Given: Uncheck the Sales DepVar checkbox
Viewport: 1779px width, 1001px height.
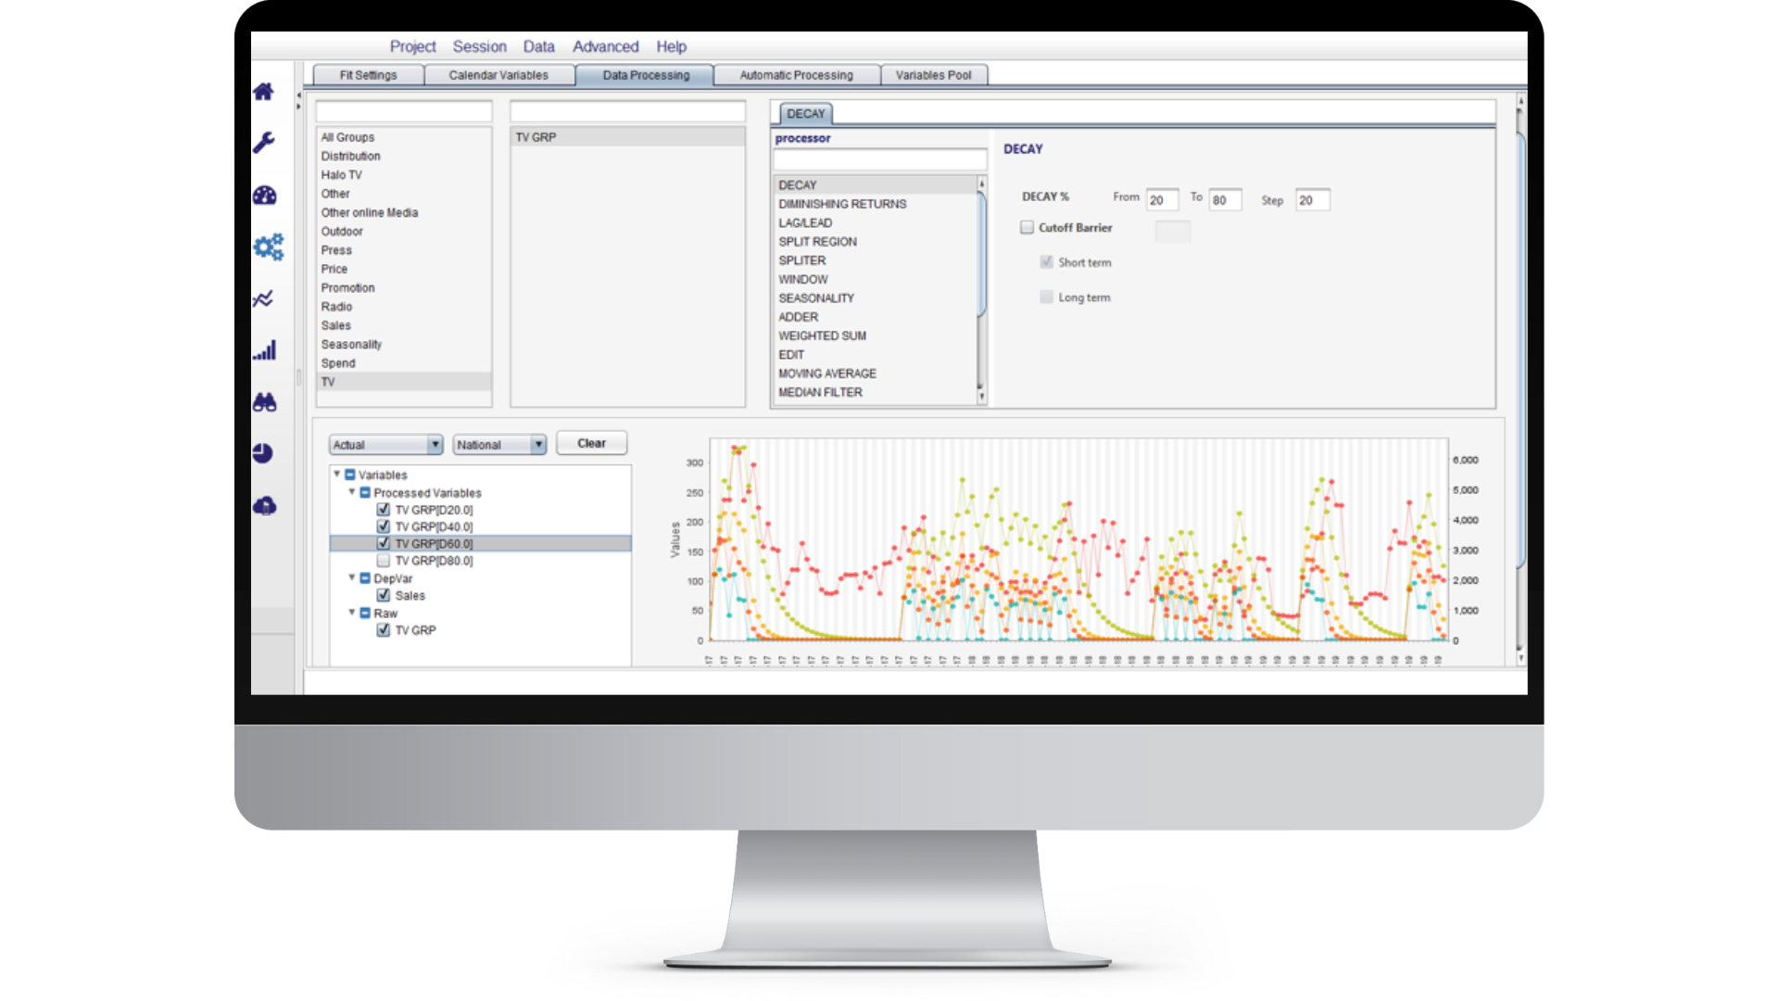Looking at the screenshot, I should click(384, 595).
